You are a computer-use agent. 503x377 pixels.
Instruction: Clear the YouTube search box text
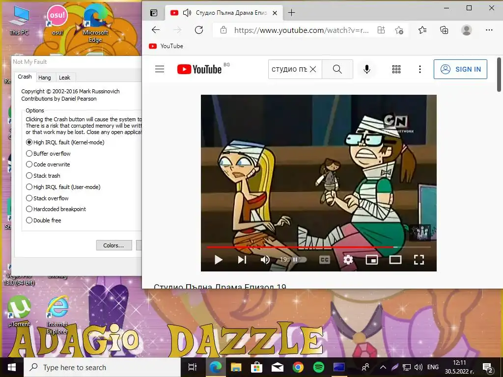coord(313,69)
